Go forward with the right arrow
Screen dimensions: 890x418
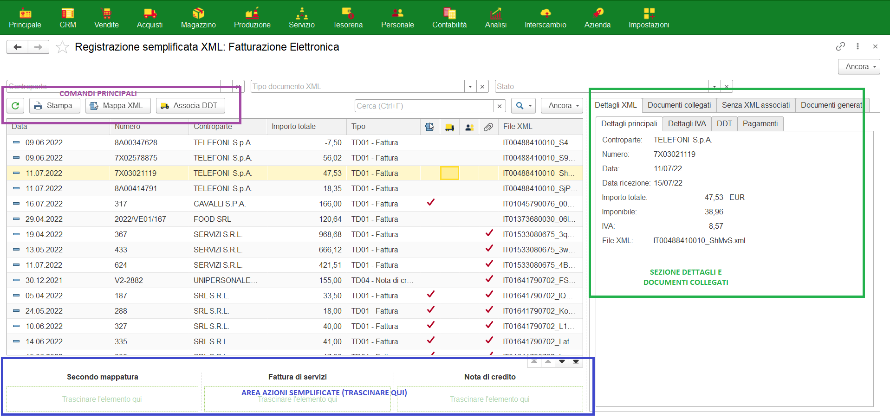point(39,47)
